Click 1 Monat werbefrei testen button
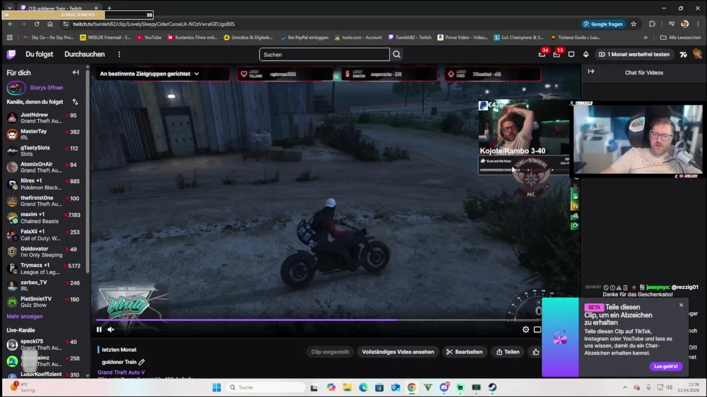The height and width of the screenshot is (397, 707). 634,54
